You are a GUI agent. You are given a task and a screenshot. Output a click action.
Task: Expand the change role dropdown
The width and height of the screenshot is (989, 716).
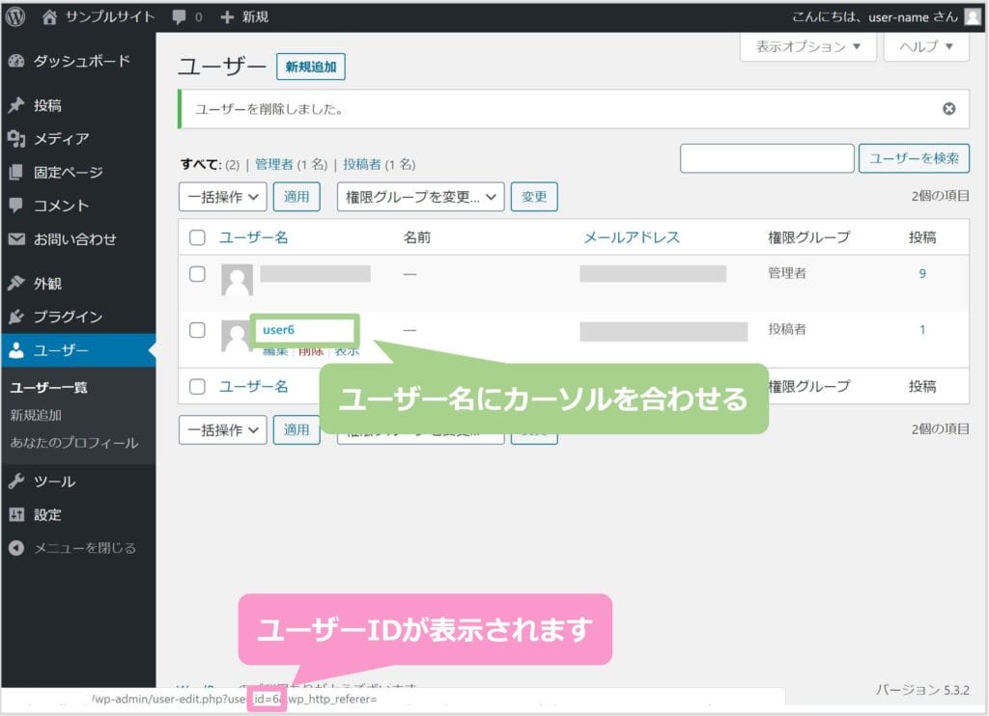(420, 197)
